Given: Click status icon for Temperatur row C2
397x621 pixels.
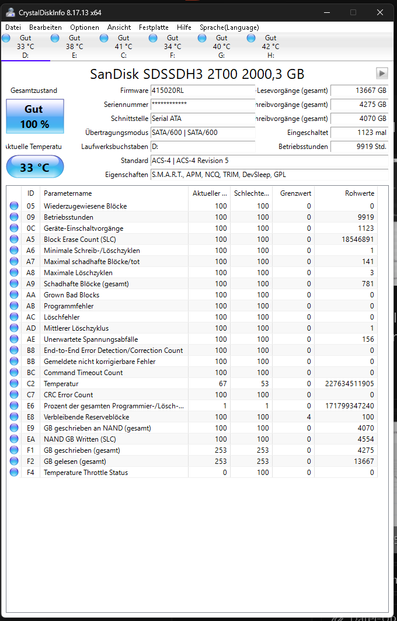Looking at the screenshot, I should coord(14,383).
